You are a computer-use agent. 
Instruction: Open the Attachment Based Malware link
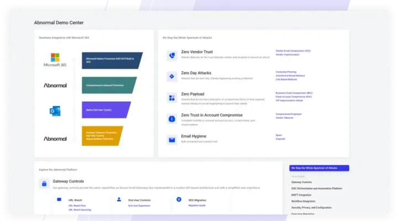click(x=290, y=76)
